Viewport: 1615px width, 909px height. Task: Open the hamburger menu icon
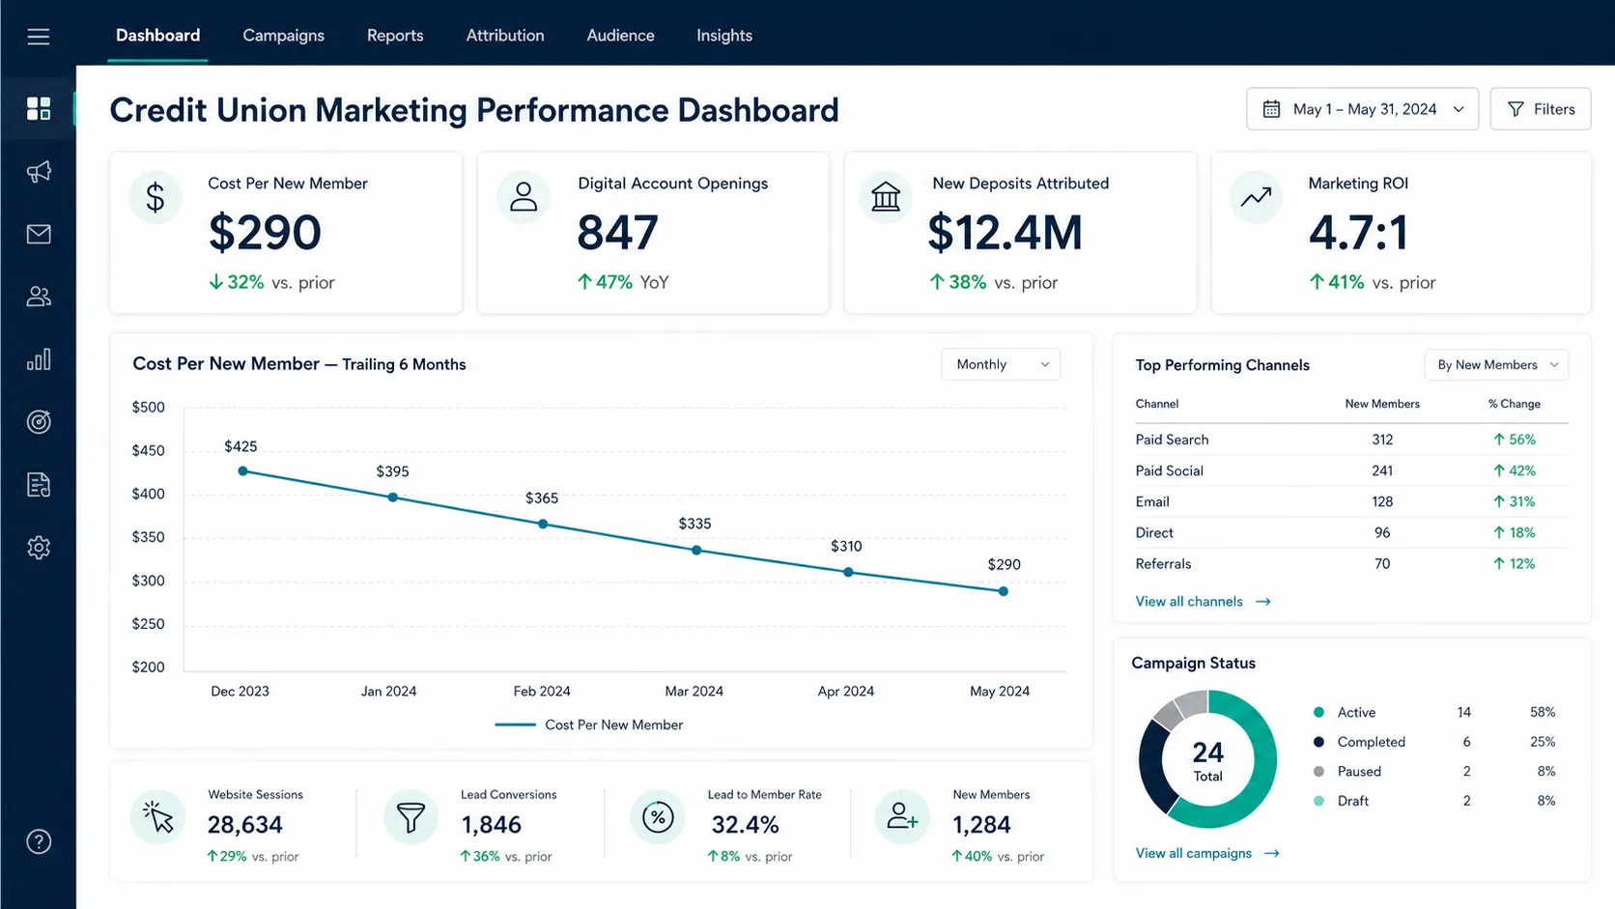(39, 37)
